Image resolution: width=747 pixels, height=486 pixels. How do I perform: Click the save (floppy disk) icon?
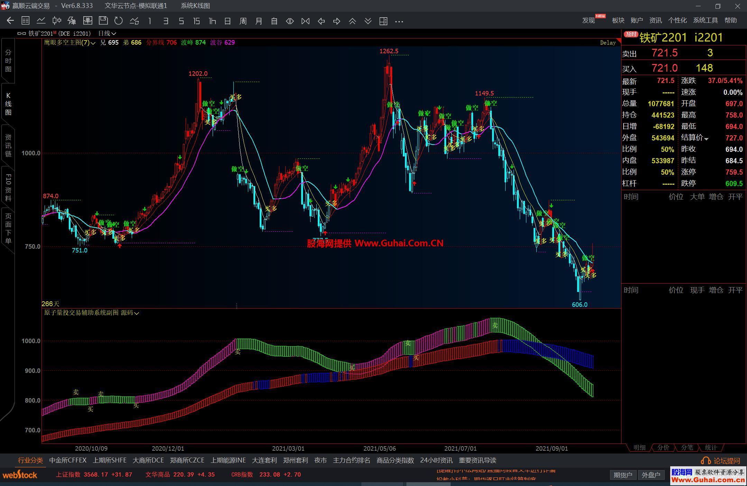pos(103,21)
